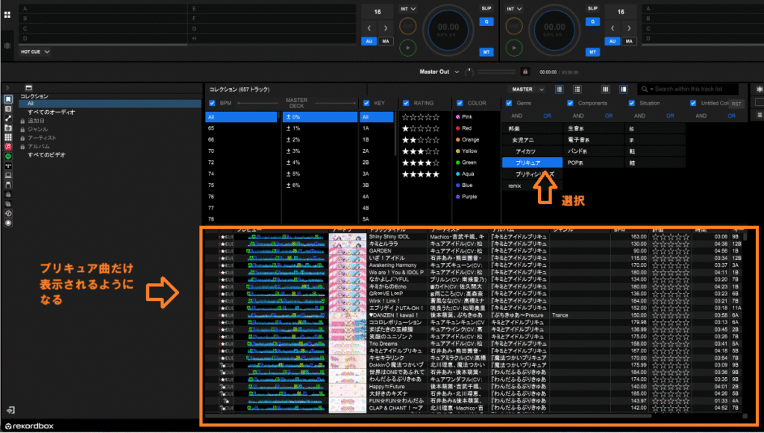Click the histories icon in the sidebar
This screenshot has height=433, width=764.
[x=8, y=212]
